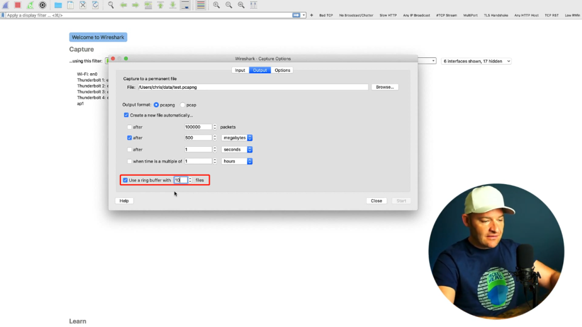The height and width of the screenshot is (327, 582).
Task: Switch to the Input tab
Action: [240, 70]
